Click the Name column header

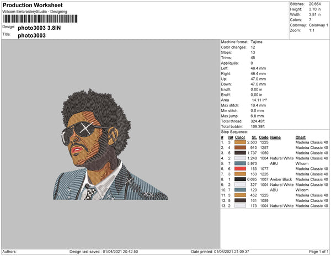[275, 137]
